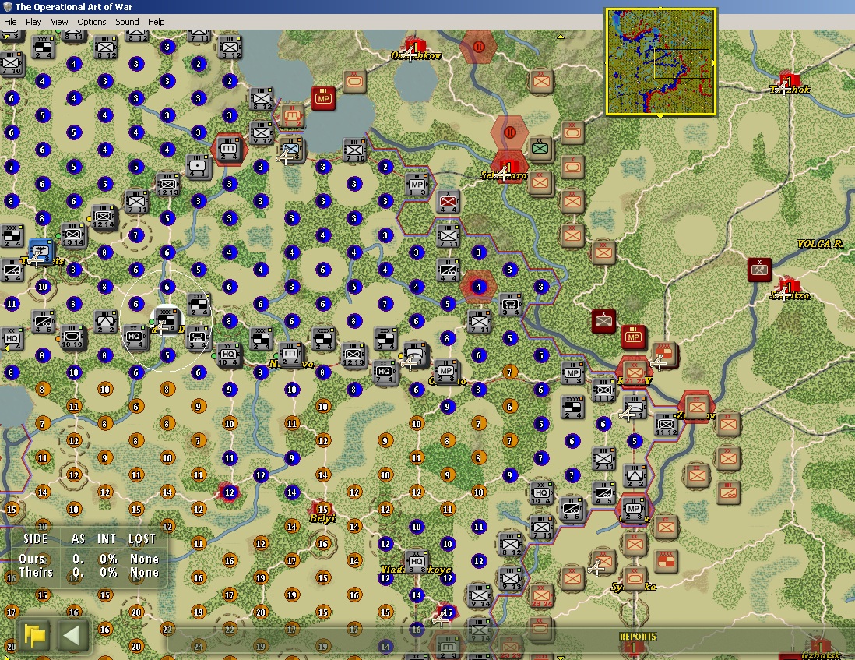Open the Options menu
Screen dimensions: 855x660
click(92, 22)
